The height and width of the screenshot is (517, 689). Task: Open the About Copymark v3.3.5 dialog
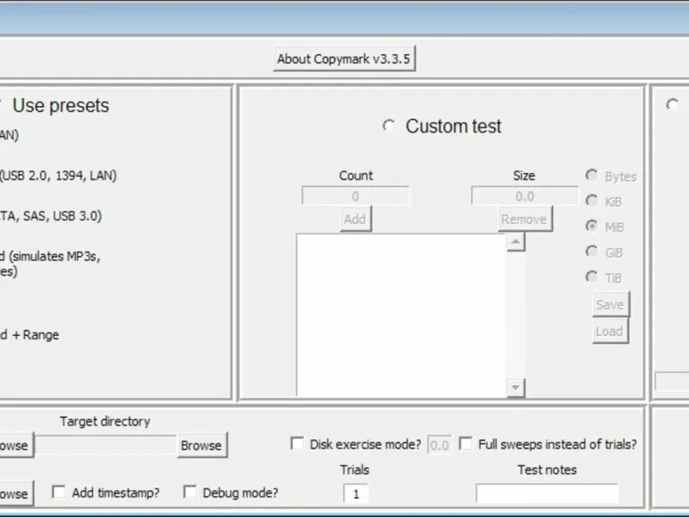344,59
